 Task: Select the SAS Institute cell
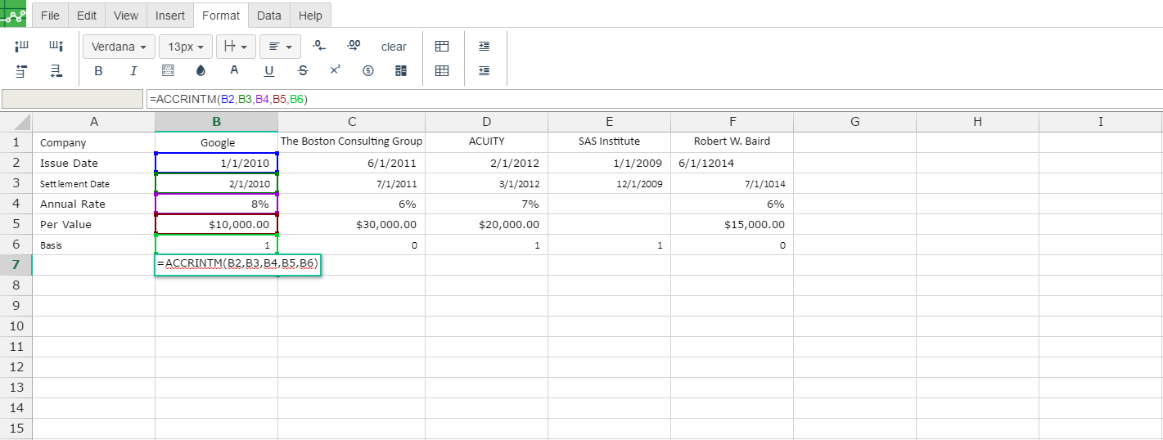(x=609, y=142)
